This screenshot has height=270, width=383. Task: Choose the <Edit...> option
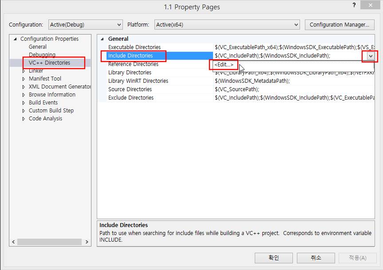224,65
